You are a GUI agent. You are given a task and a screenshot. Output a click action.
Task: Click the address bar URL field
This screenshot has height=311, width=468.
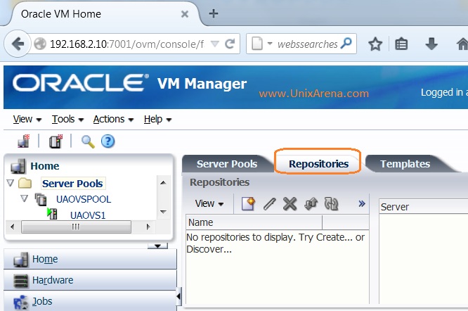click(x=127, y=44)
